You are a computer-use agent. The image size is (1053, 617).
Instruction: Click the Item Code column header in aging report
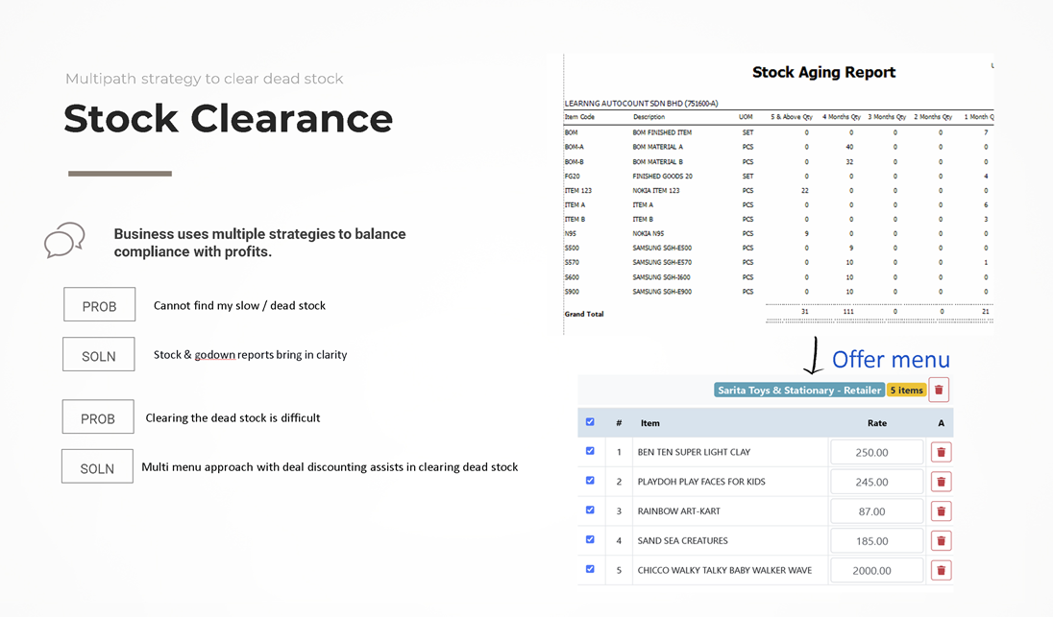point(579,117)
